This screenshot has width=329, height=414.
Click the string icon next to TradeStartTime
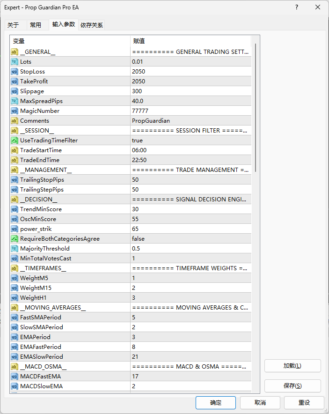pyautogui.click(x=14, y=150)
